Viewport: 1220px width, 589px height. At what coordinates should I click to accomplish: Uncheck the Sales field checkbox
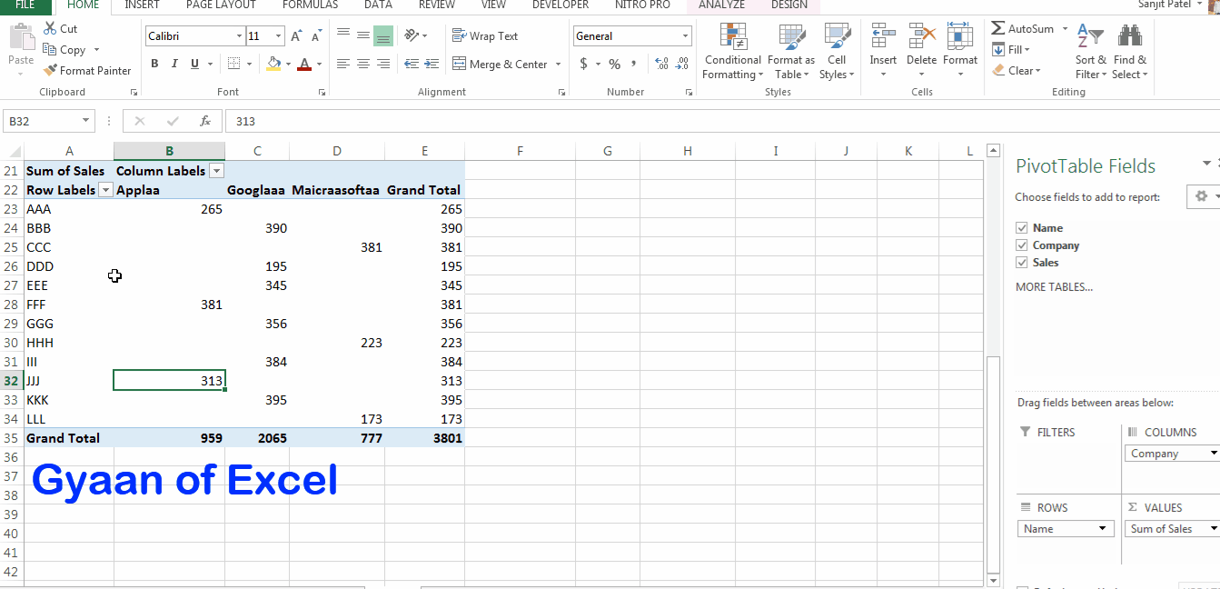click(1022, 263)
